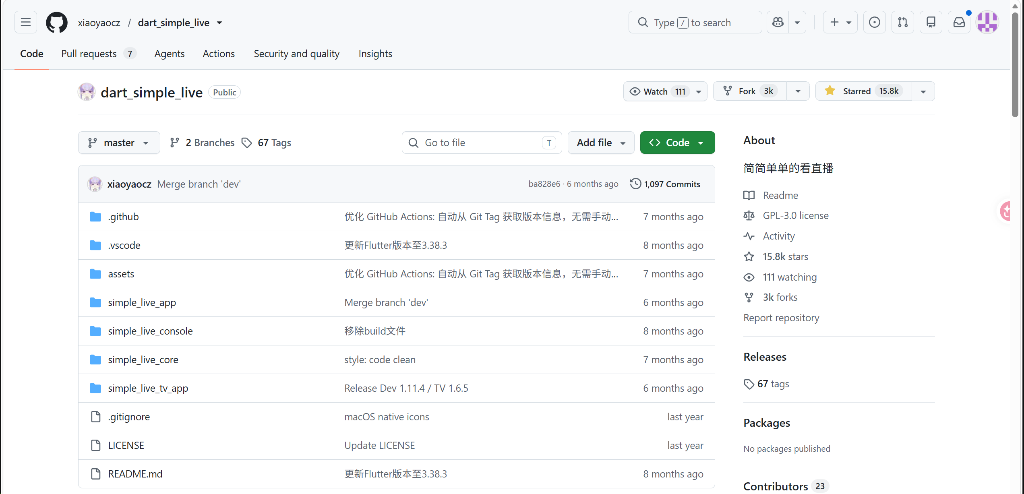
Task: Open the xiaoyaocz owner link in breadcrumb
Action: click(x=99, y=23)
